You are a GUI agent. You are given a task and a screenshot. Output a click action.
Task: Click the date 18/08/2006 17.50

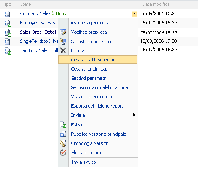[x=158, y=41]
